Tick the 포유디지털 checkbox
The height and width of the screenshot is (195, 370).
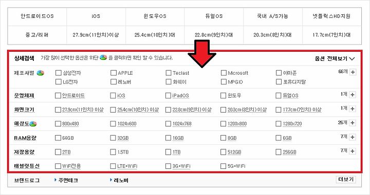pos(279,82)
